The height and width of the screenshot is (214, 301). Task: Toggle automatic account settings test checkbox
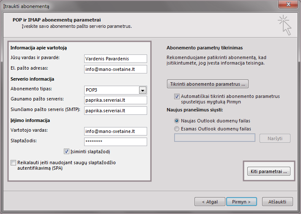pyautogui.click(x=177, y=96)
